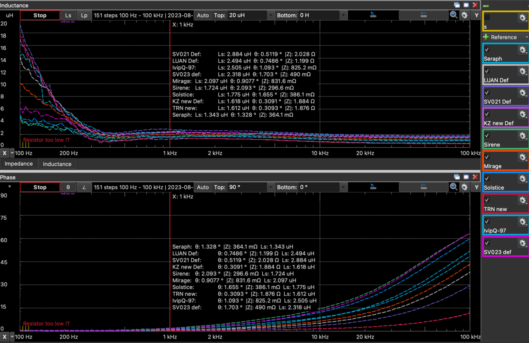
Task: Enable the 's' trace checkbox
Action: coord(487,18)
